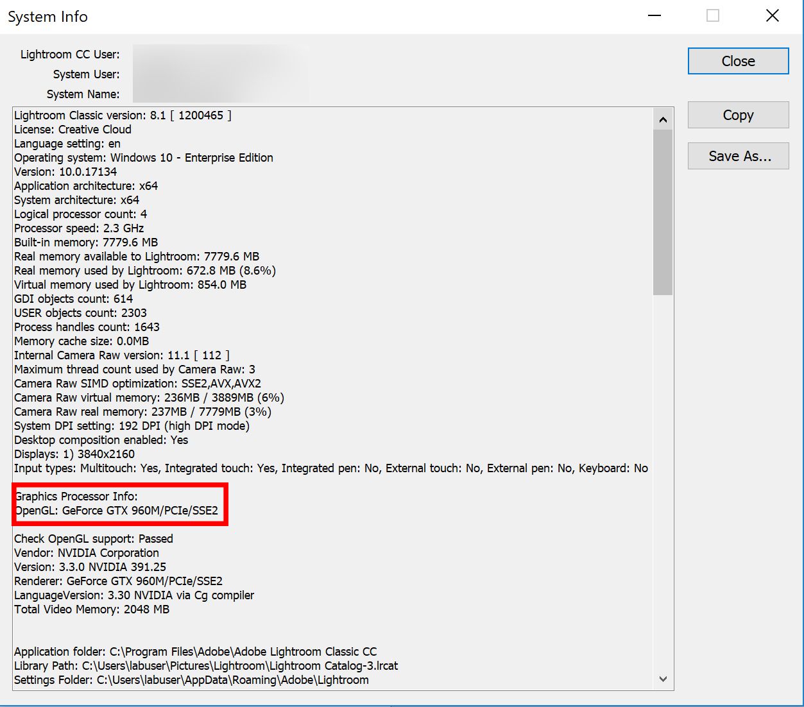Click 'Maximum thread count used by Camera Raw' line
The width and height of the screenshot is (804, 707).
135,370
